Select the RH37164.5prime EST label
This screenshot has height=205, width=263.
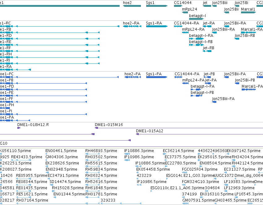tap(32, 200)
